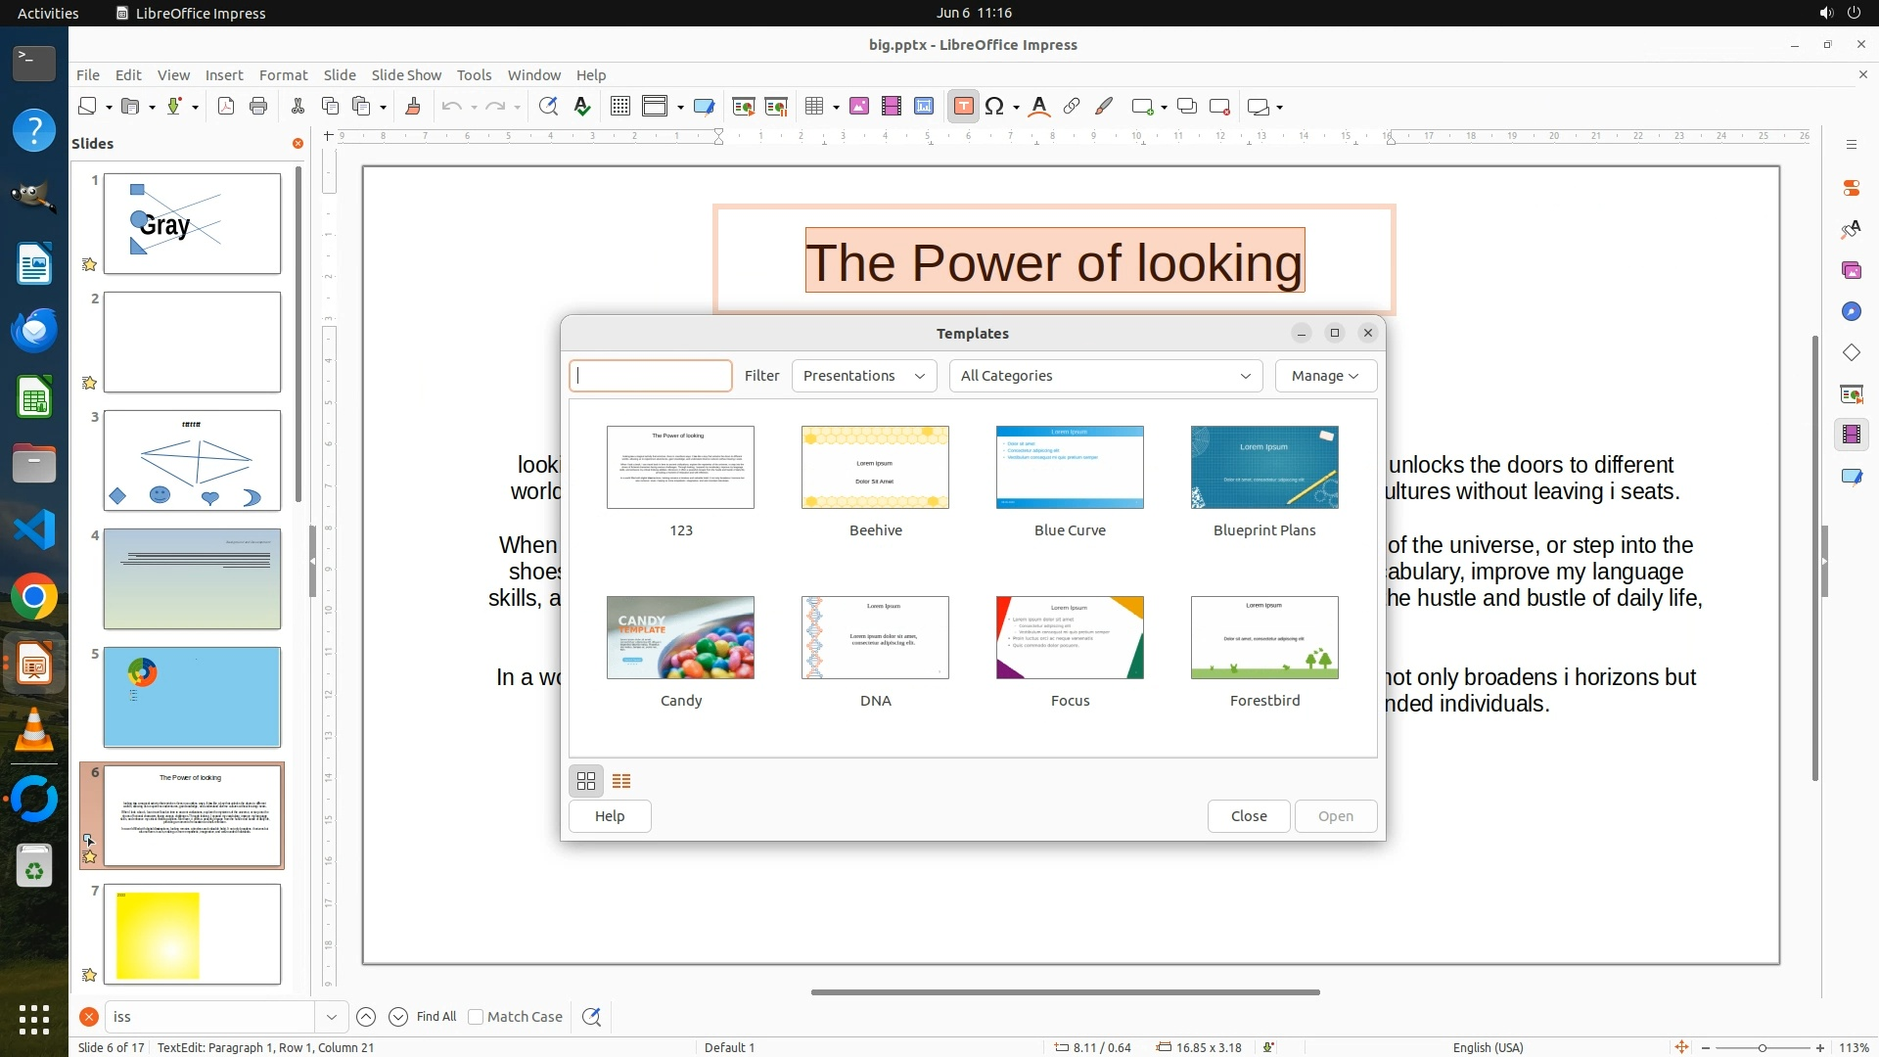Switch the templates dialog to list view
The image size is (1879, 1057).
[x=621, y=781]
